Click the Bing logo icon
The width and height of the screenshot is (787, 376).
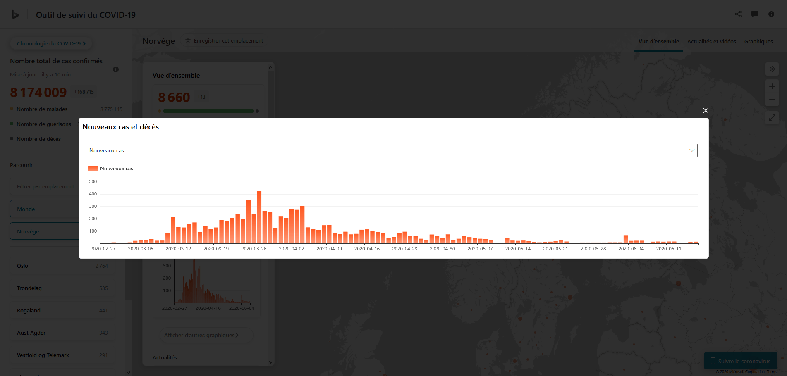[x=15, y=14]
